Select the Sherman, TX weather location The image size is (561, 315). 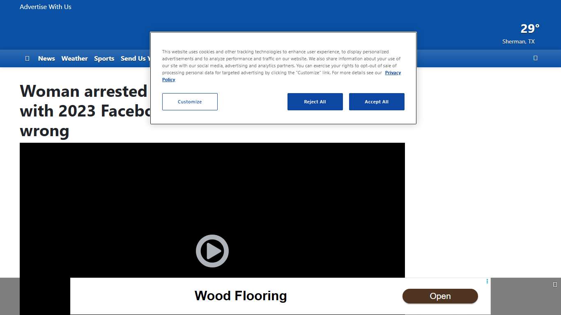(518, 41)
